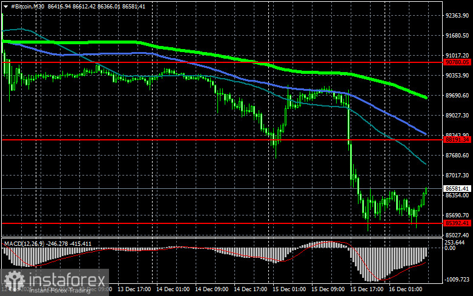Select the 88191.34 red price level tag
Screen dimensions: 473x296
457,139
